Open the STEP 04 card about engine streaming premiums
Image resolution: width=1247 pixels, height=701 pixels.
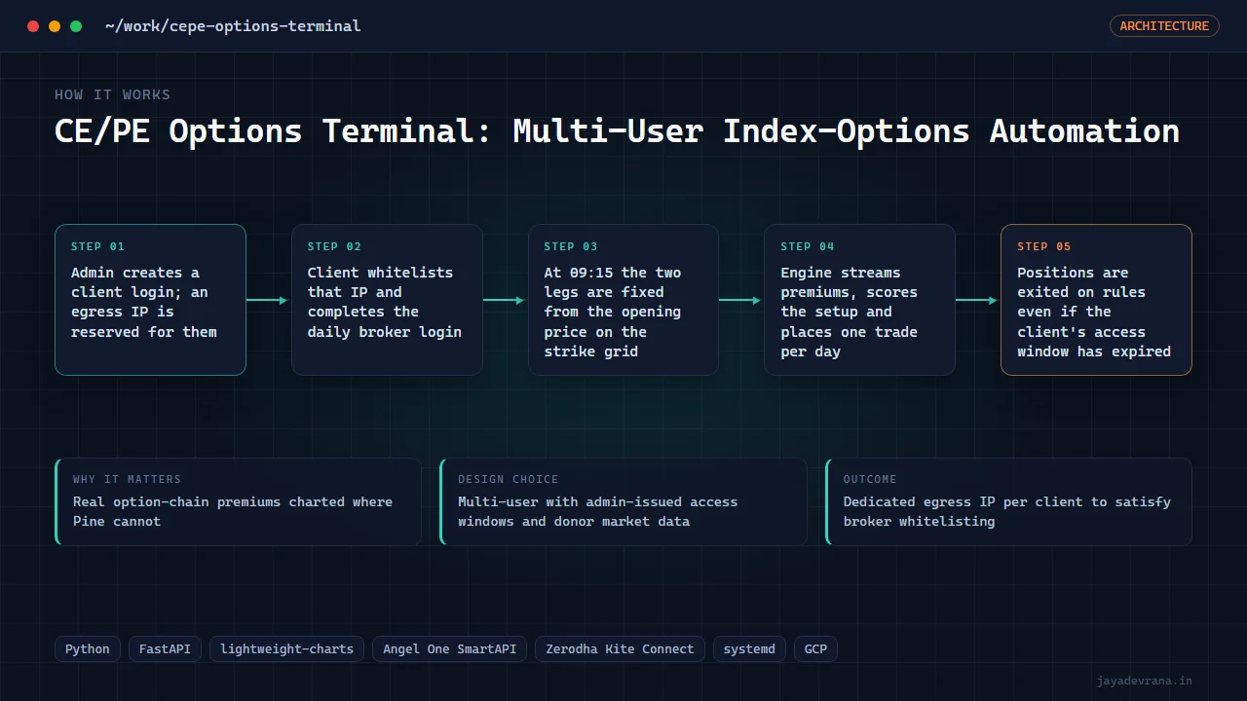[859, 300]
